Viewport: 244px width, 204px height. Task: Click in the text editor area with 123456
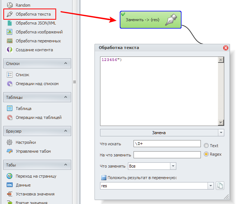(x=159, y=91)
